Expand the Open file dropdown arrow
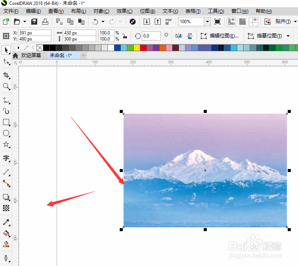 coord(25,21)
